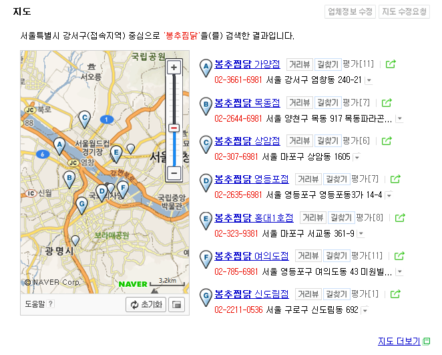Click map marker D on the map
The height and width of the screenshot is (355, 442).
(101, 193)
